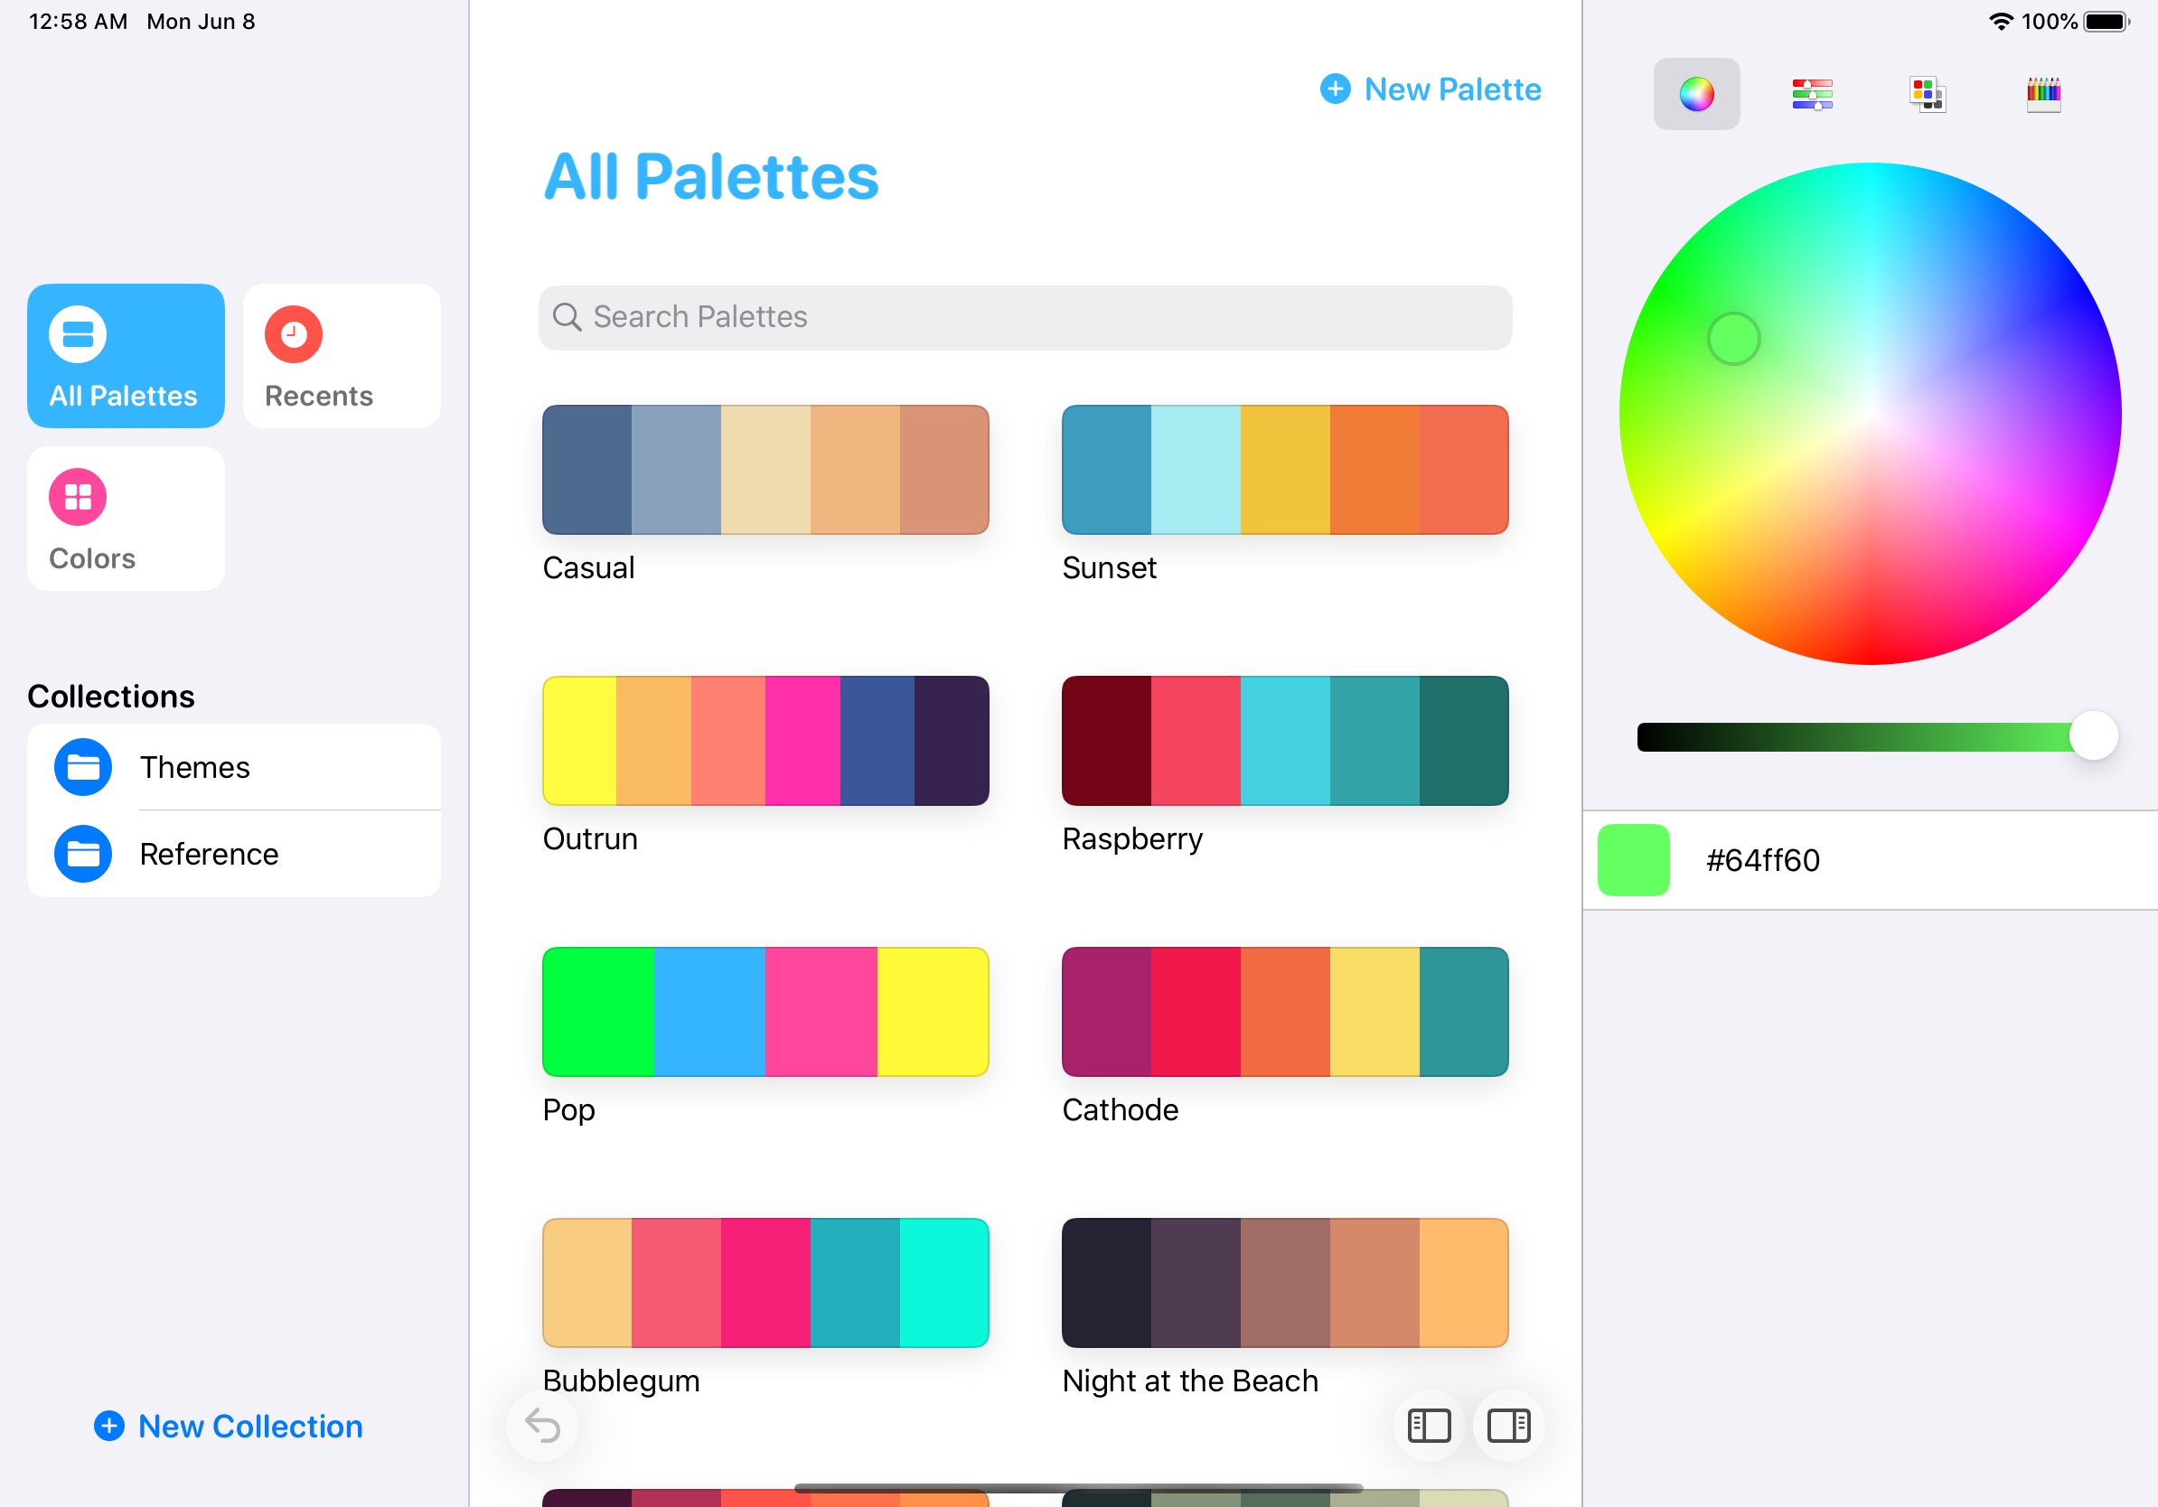Switch to the color sliders picker

click(x=1811, y=93)
